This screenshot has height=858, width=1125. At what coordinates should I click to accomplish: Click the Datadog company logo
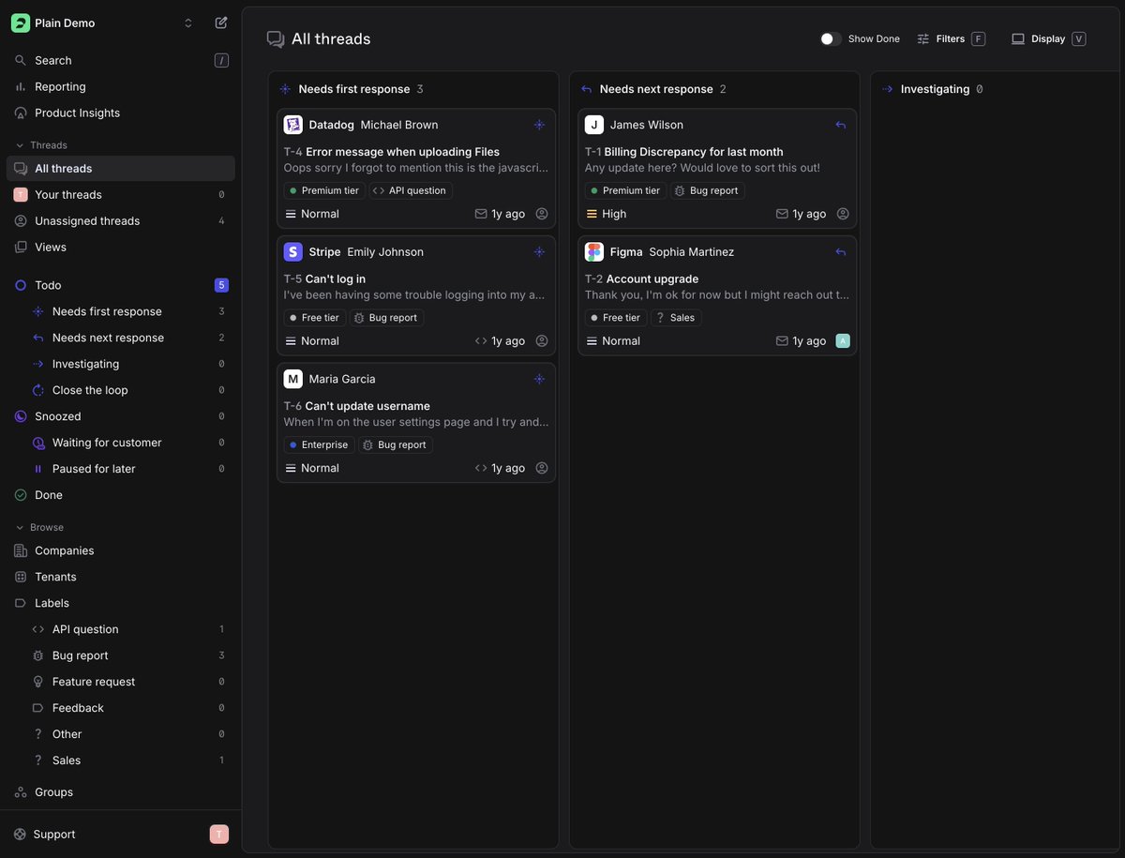(293, 125)
